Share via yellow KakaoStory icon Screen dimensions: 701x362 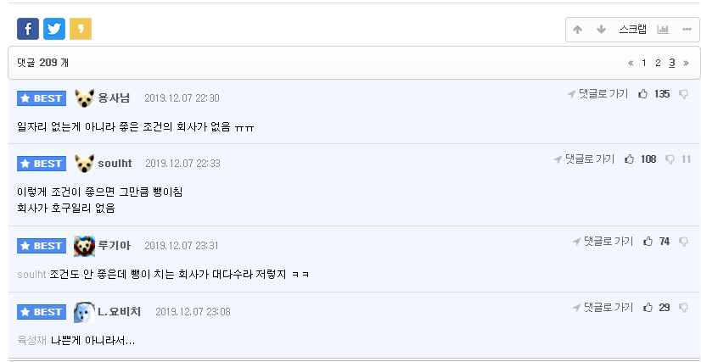(81, 29)
